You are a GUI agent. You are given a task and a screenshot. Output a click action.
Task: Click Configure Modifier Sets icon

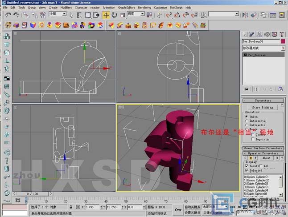[281, 89]
